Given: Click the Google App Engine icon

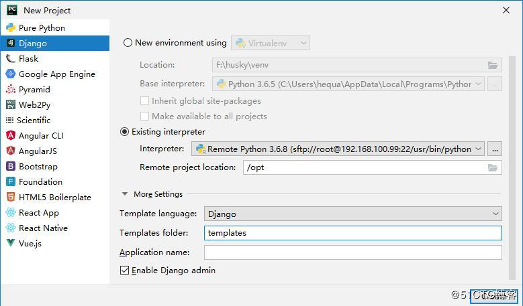Looking at the screenshot, I should (11, 74).
